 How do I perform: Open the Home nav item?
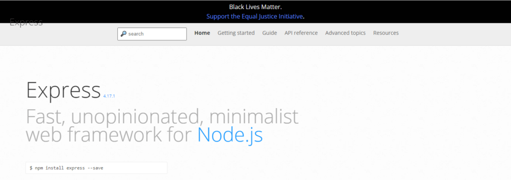tap(202, 33)
